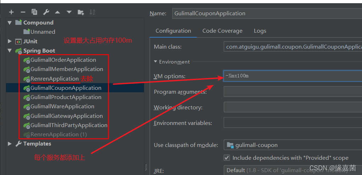Sort configurations alphabetically icon
Viewport: 362px width, 175px height.
click(x=92, y=12)
